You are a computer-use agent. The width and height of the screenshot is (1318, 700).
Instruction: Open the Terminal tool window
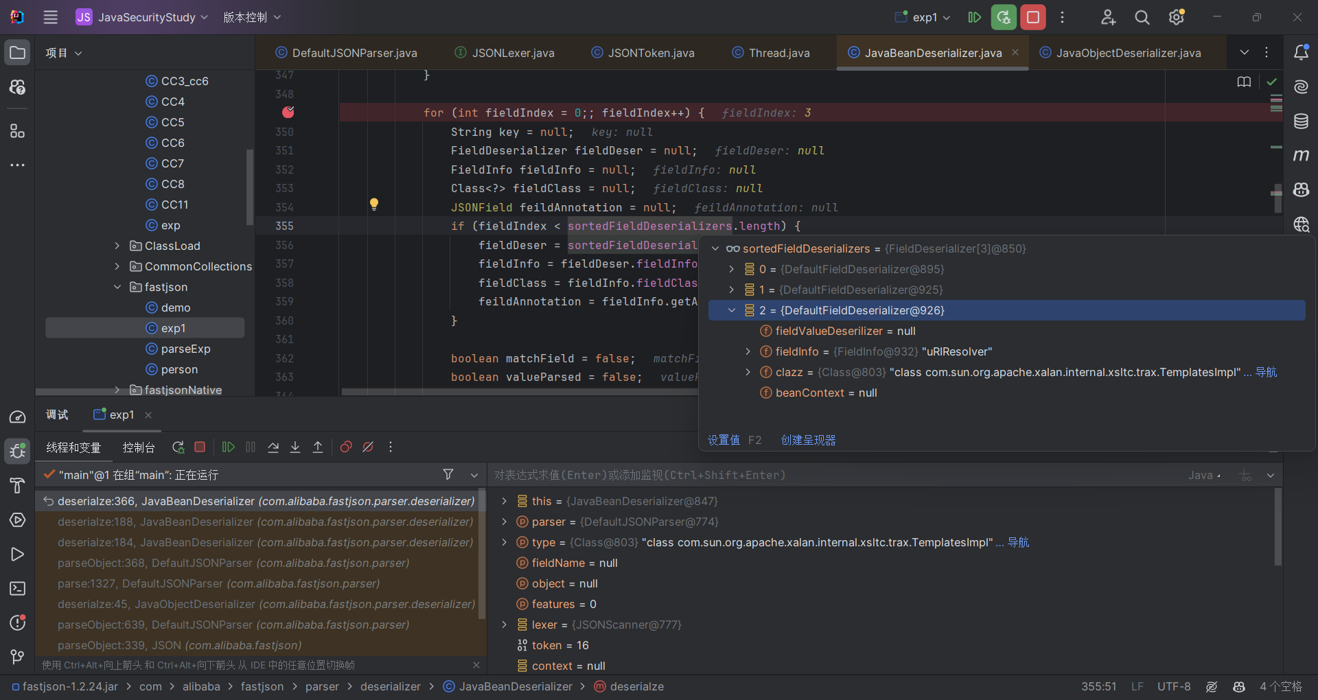(x=18, y=589)
